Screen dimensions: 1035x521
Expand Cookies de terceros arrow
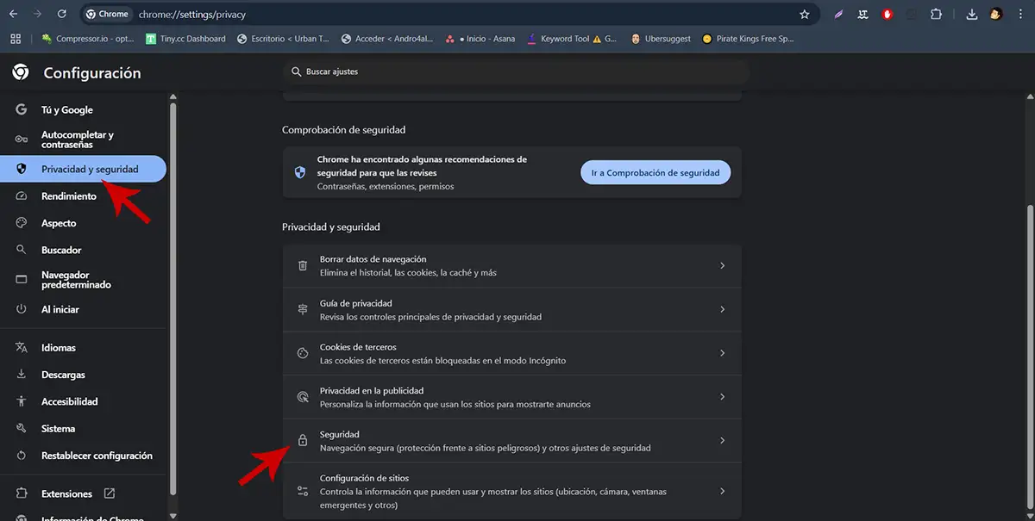(722, 353)
